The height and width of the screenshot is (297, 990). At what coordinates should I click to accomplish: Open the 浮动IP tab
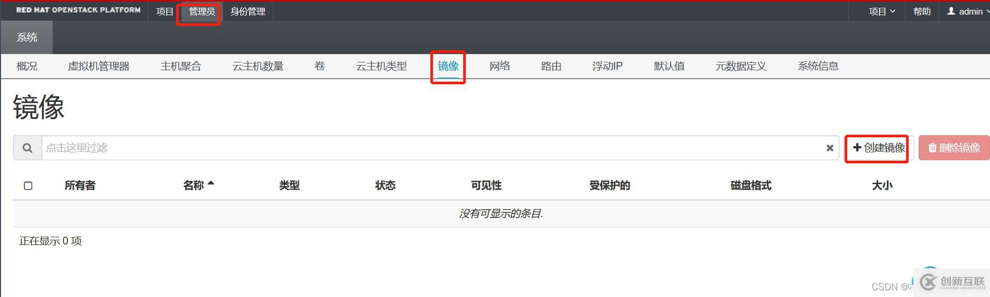607,66
